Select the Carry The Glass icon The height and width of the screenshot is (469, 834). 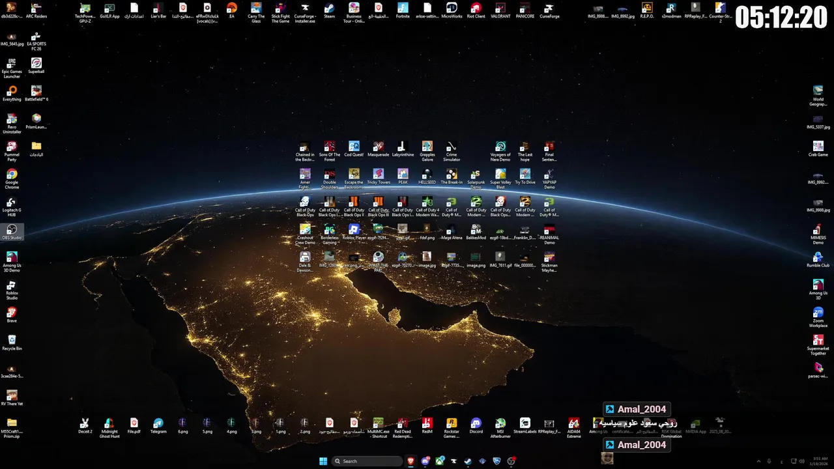click(256, 12)
